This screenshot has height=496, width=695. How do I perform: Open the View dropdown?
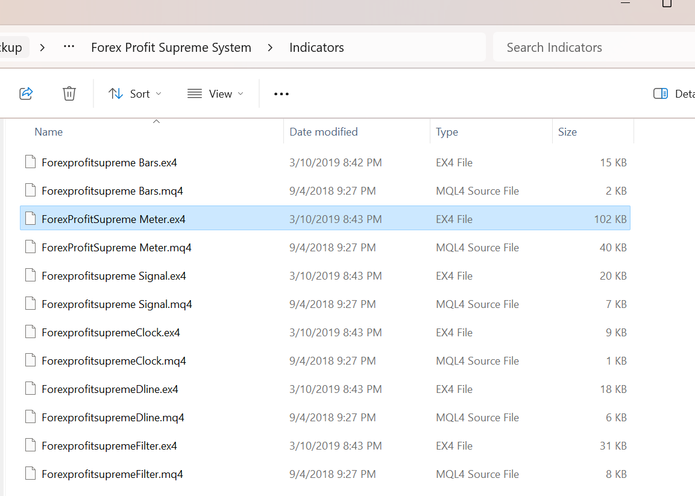(215, 93)
